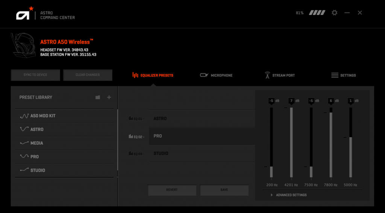Image resolution: width=385 pixels, height=213 pixels.
Task: Click STUDIO preset curve icon in library
Action: (x=24, y=170)
